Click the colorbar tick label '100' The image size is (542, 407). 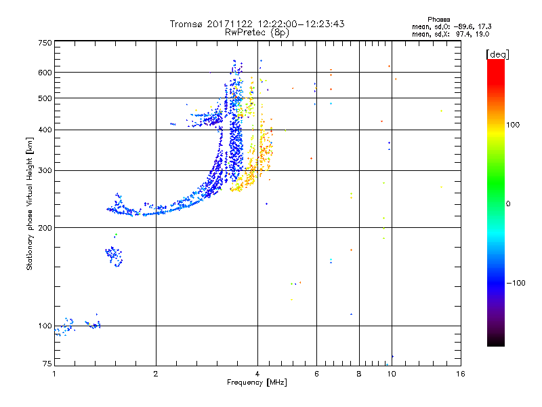tap(513, 125)
